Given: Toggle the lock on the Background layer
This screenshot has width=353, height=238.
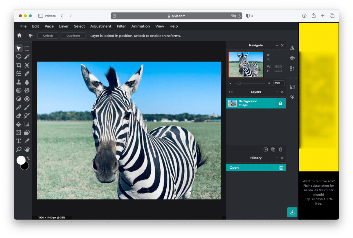Looking at the screenshot, I should 280,103.
